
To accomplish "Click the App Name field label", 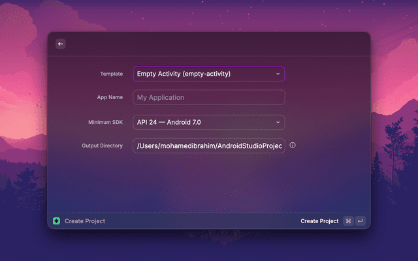I will point(110,97).
